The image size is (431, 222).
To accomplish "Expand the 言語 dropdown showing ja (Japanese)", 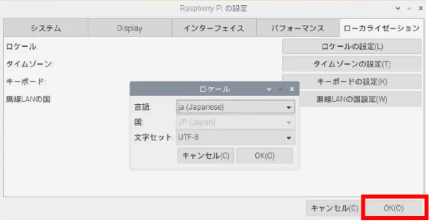I will click(236, 107).
